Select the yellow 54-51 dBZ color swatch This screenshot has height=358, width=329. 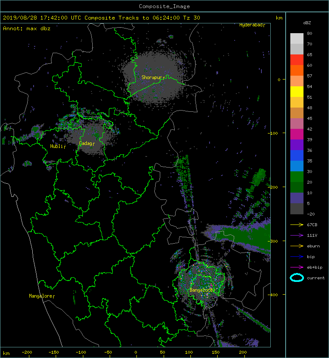click(297, 92)
